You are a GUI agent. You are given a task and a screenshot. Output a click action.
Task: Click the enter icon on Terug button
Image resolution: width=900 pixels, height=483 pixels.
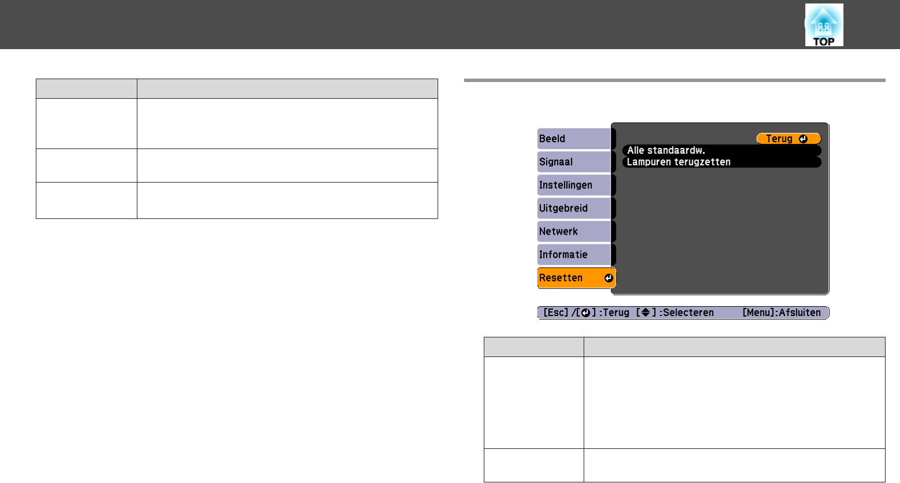pyautogui.click(x=803, y=139)
